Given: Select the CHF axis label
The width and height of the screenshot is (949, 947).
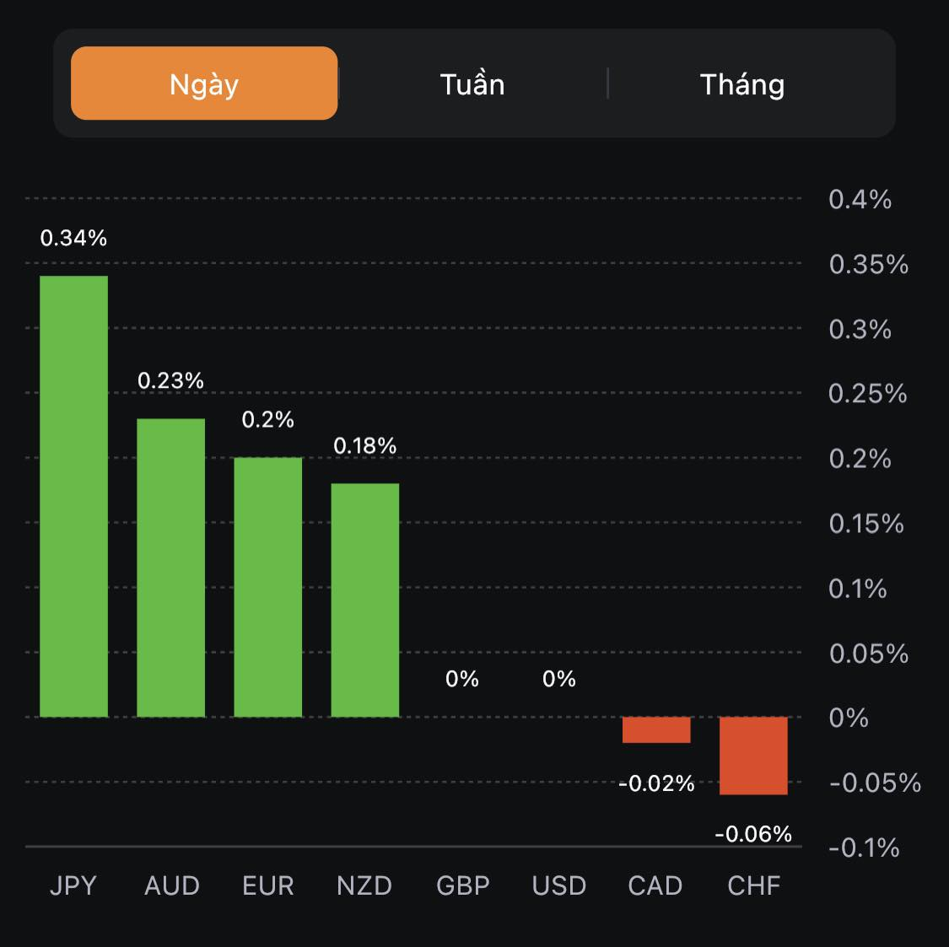Looking at the screenshot, I should pyautogui.click(x=754, y=885).
